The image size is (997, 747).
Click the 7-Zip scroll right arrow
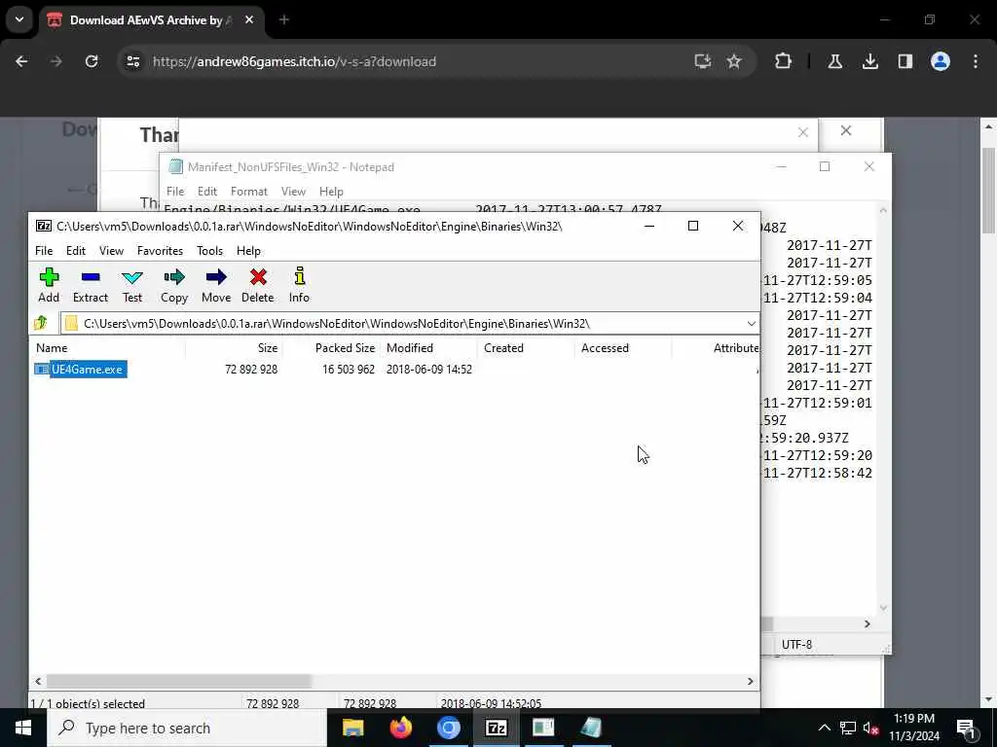click(751, 681)
